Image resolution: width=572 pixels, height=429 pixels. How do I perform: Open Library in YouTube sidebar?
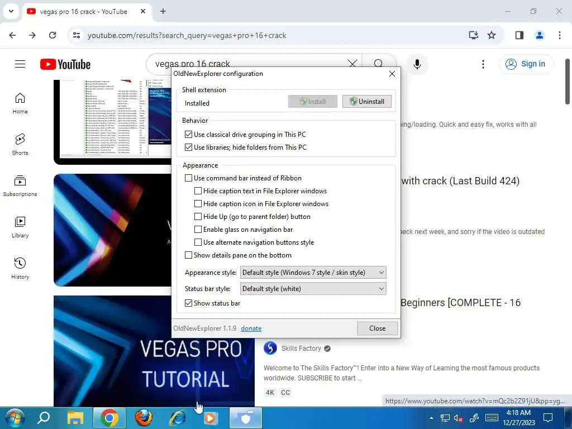pos(20,227)
